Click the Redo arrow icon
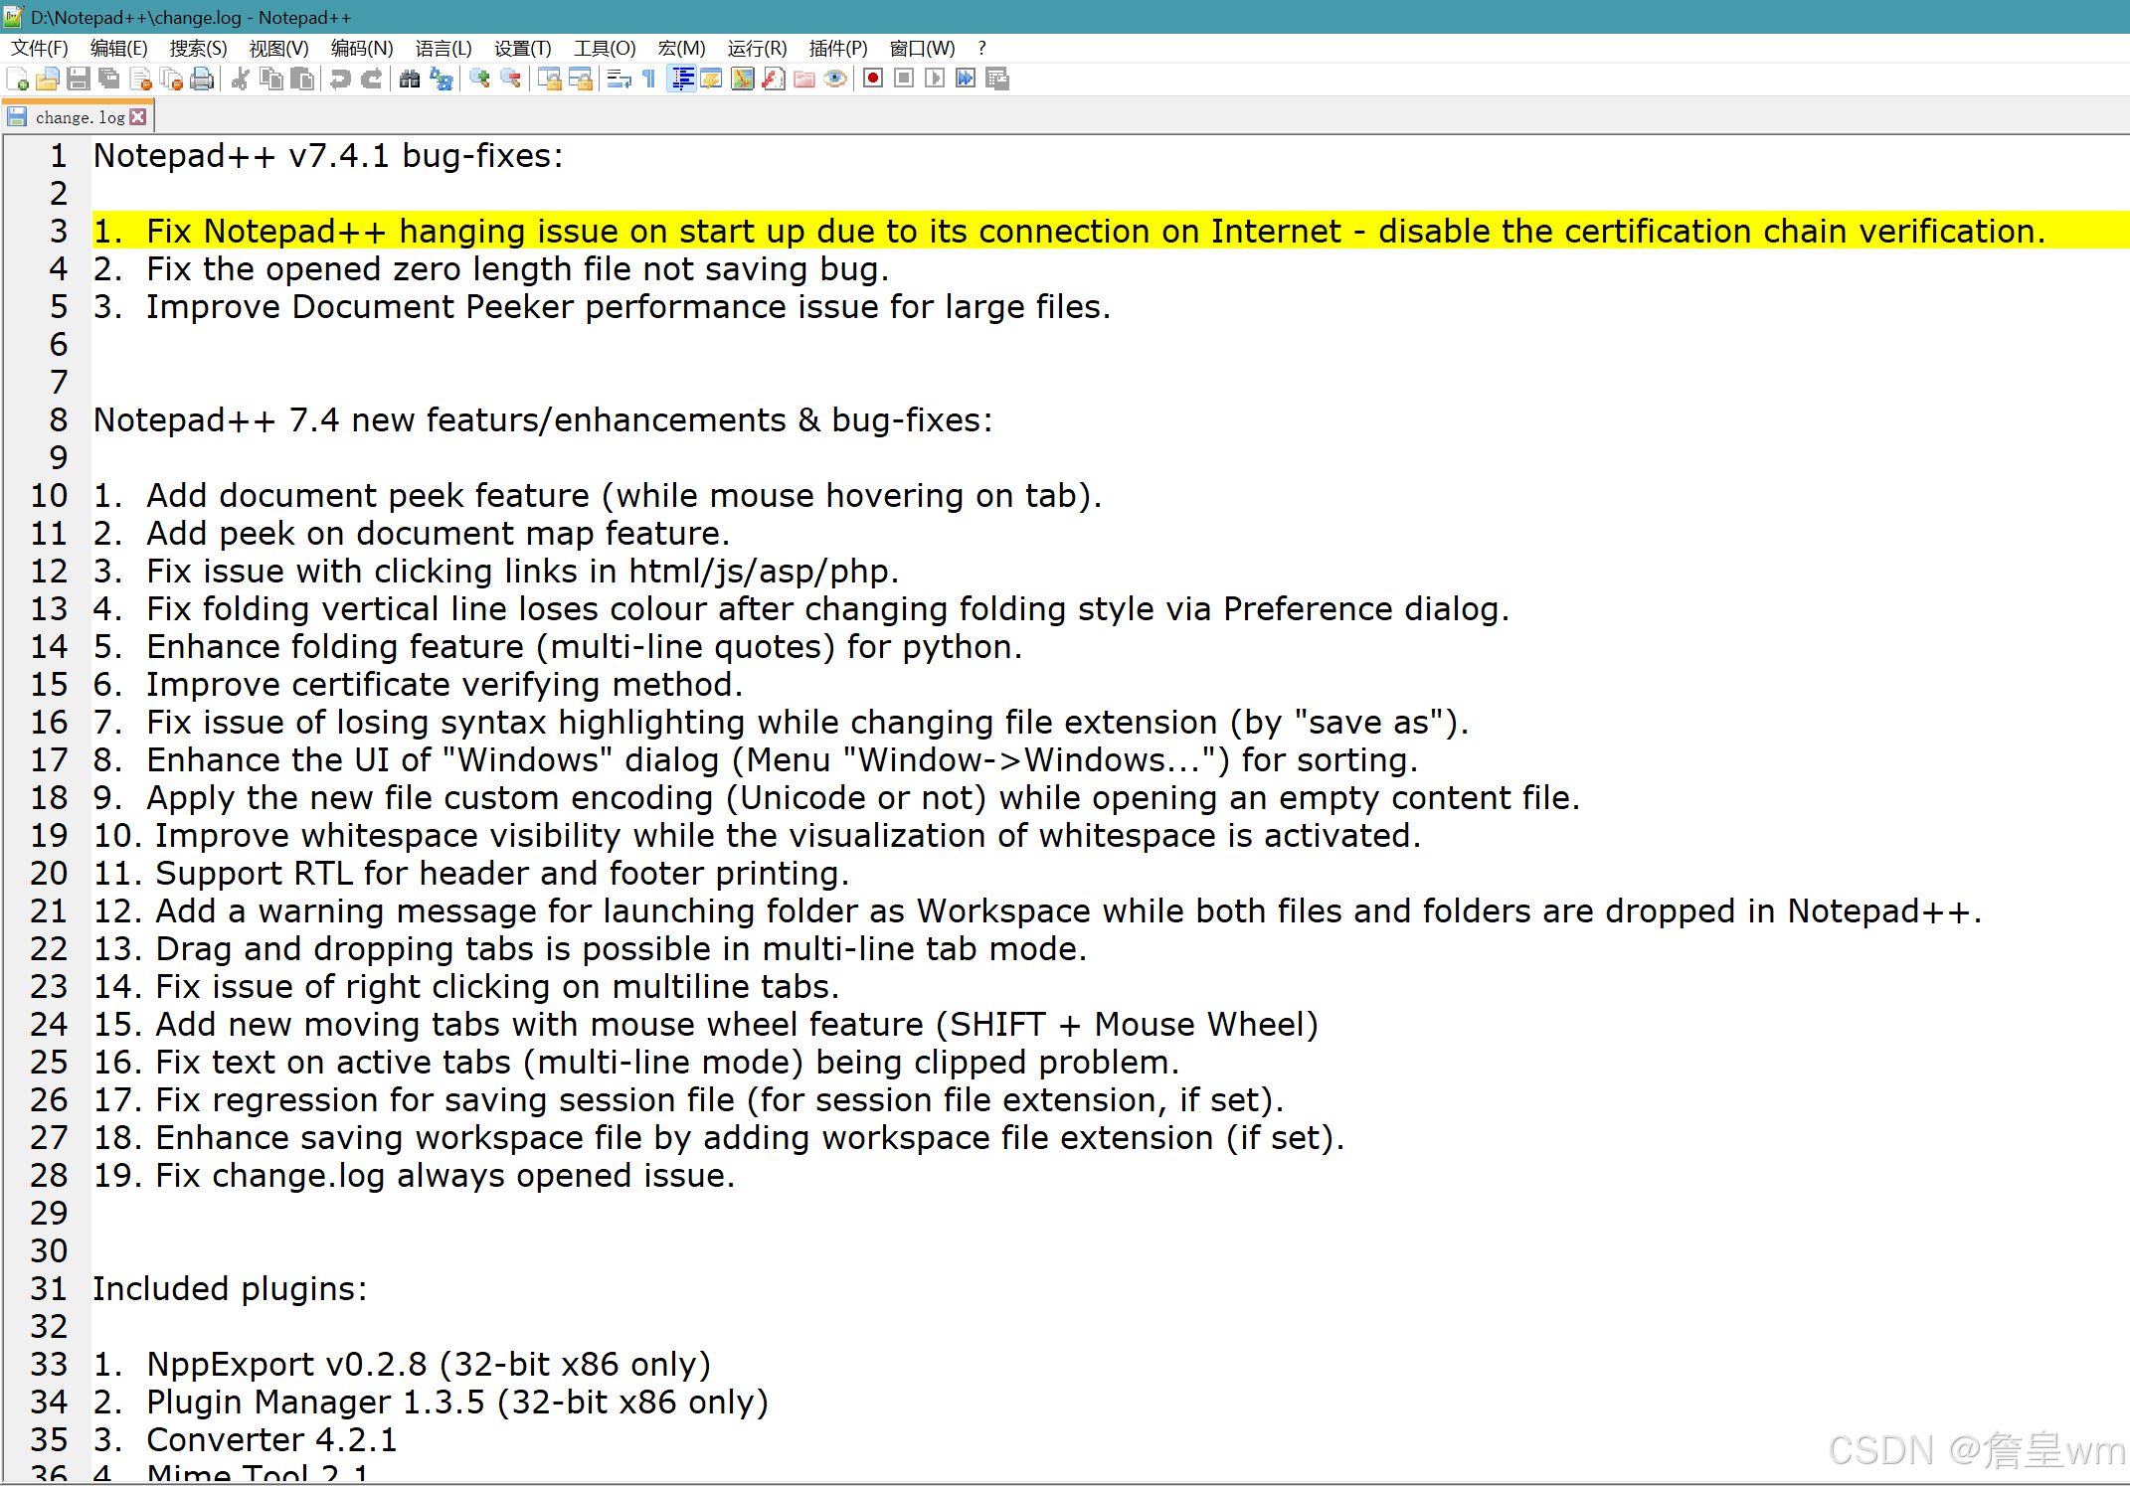Viewport: 2130px width, 1486px height. 371,80
